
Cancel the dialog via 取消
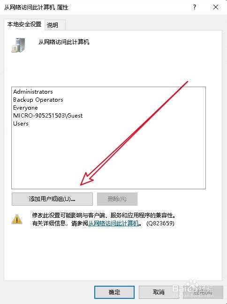point(159,292)
